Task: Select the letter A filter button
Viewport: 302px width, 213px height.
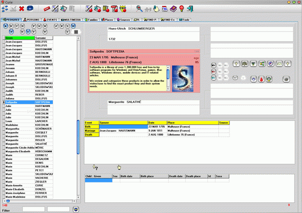Action: (6, 26)
